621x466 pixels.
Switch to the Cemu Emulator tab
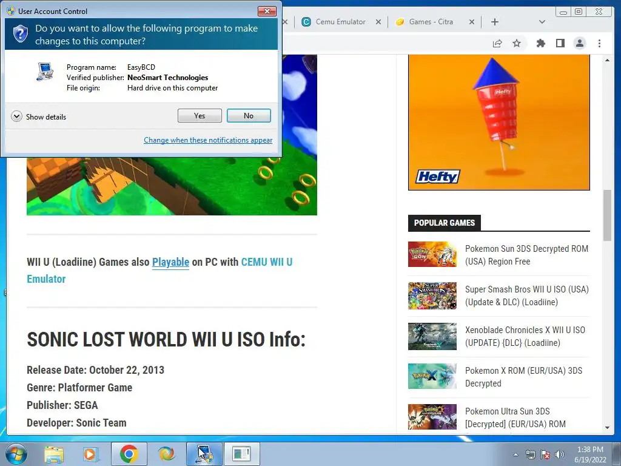pos(341,22)
